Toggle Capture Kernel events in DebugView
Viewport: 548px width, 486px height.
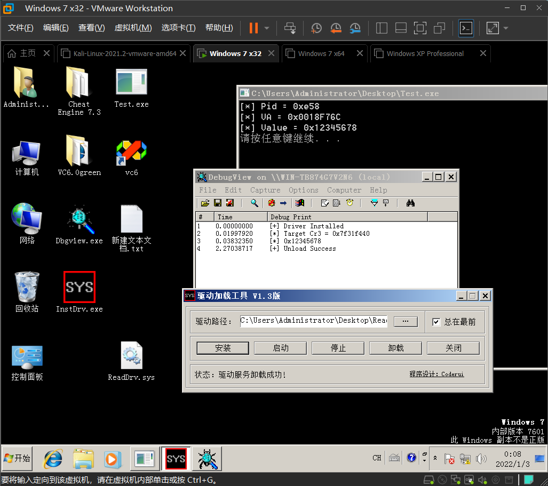[271, 203]
